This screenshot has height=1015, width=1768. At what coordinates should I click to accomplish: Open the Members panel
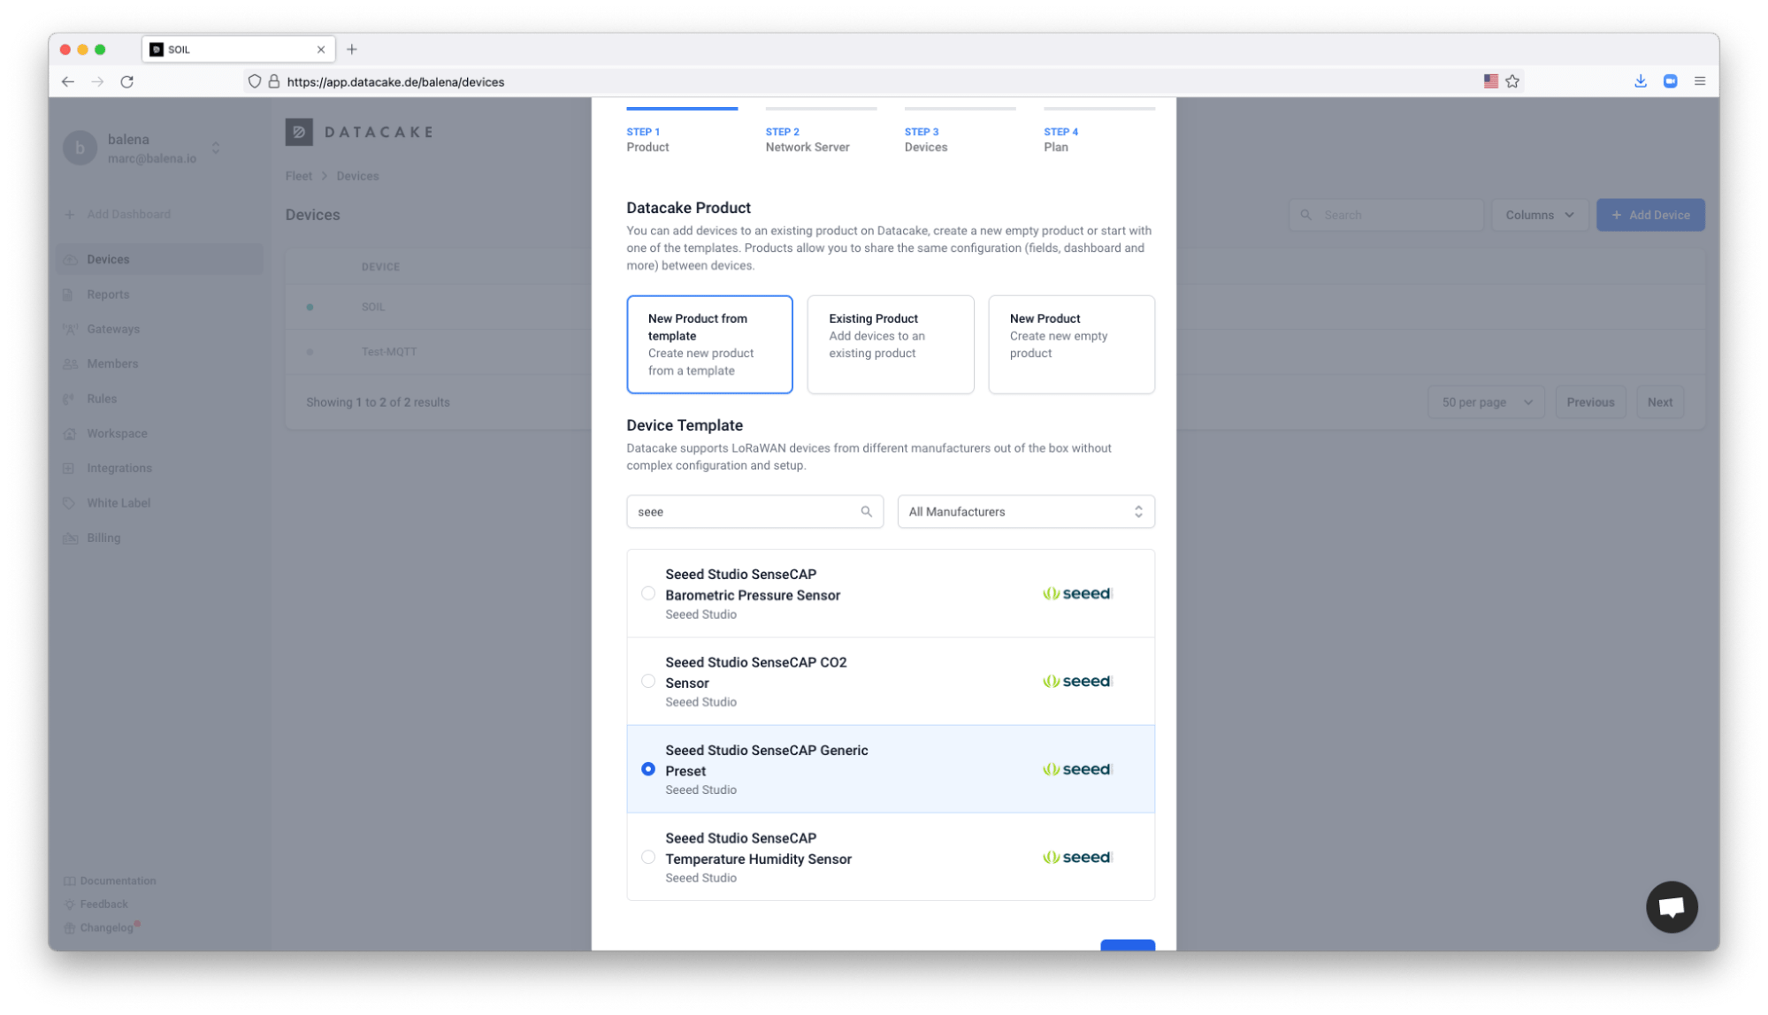click(x=111, y=362)
